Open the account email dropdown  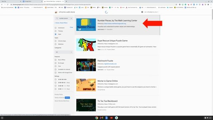(x=151, y=12)
